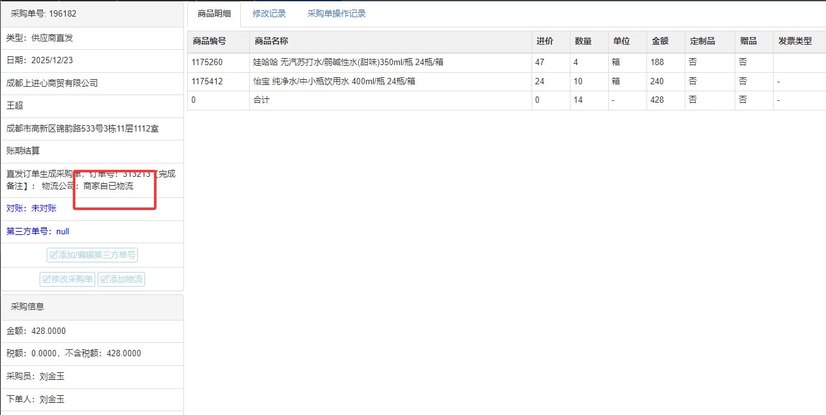The image size is (826, 415).
Task: Click the supplier name 成都上进心商贸有限公司
Action: (52, 83)
